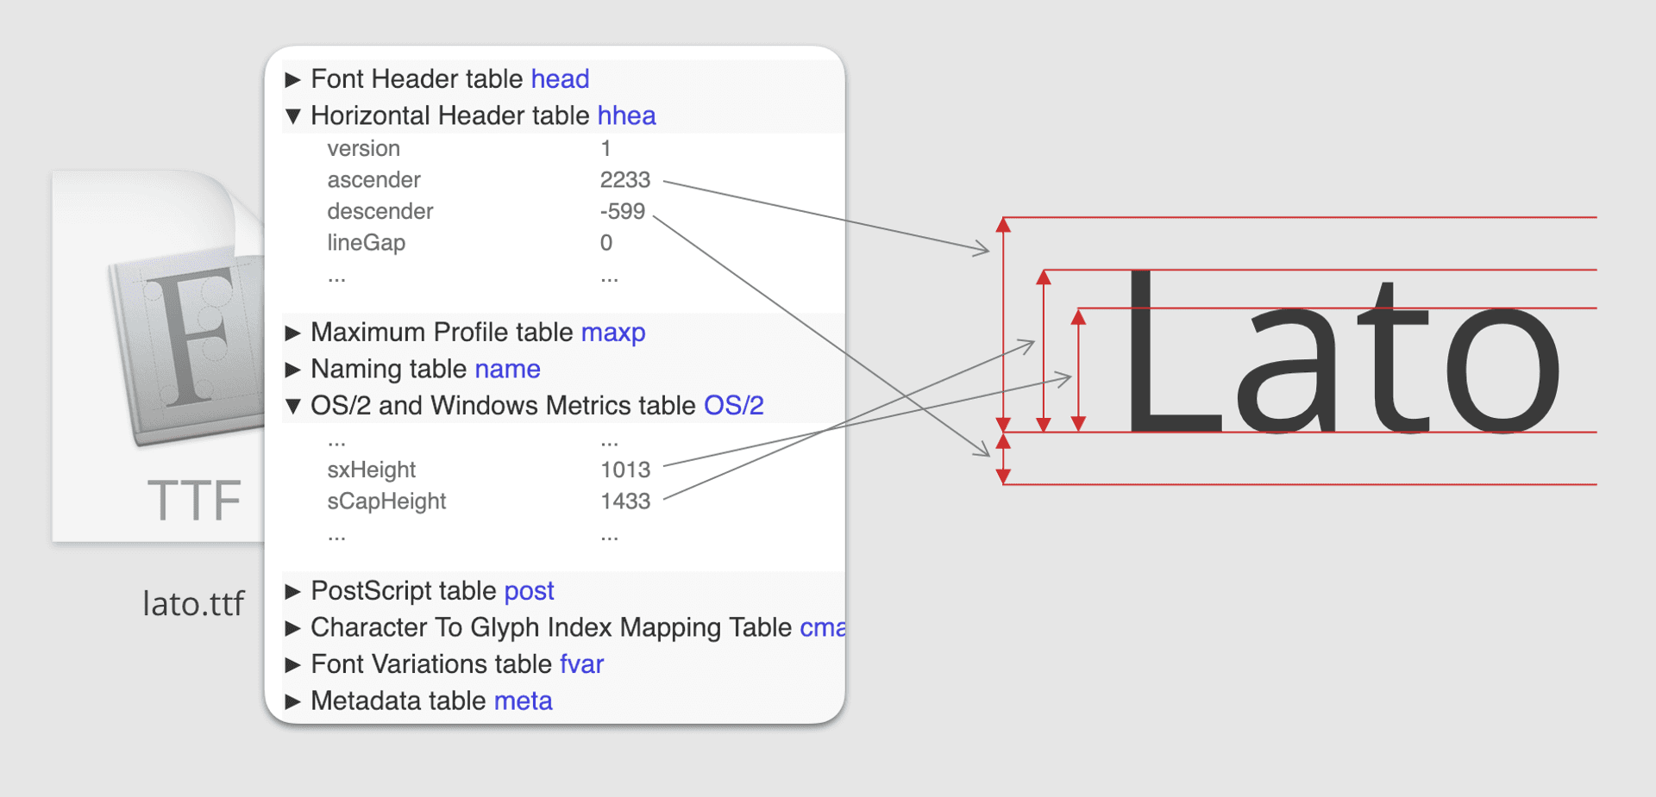Expand Character To Glyph Index Mapping Table

click(x=293, y=628)
